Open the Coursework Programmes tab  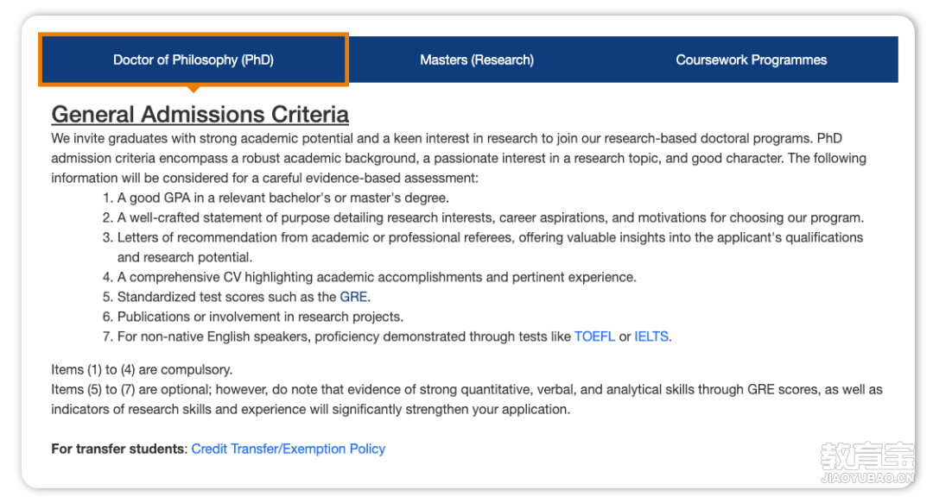click(751, 60)
